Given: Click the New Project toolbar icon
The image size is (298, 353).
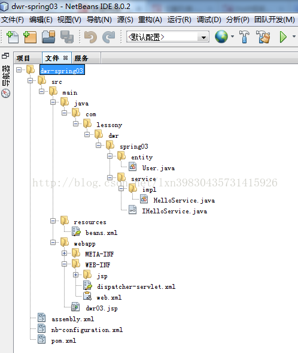Looking at the screenshot, I should [30, 37].
